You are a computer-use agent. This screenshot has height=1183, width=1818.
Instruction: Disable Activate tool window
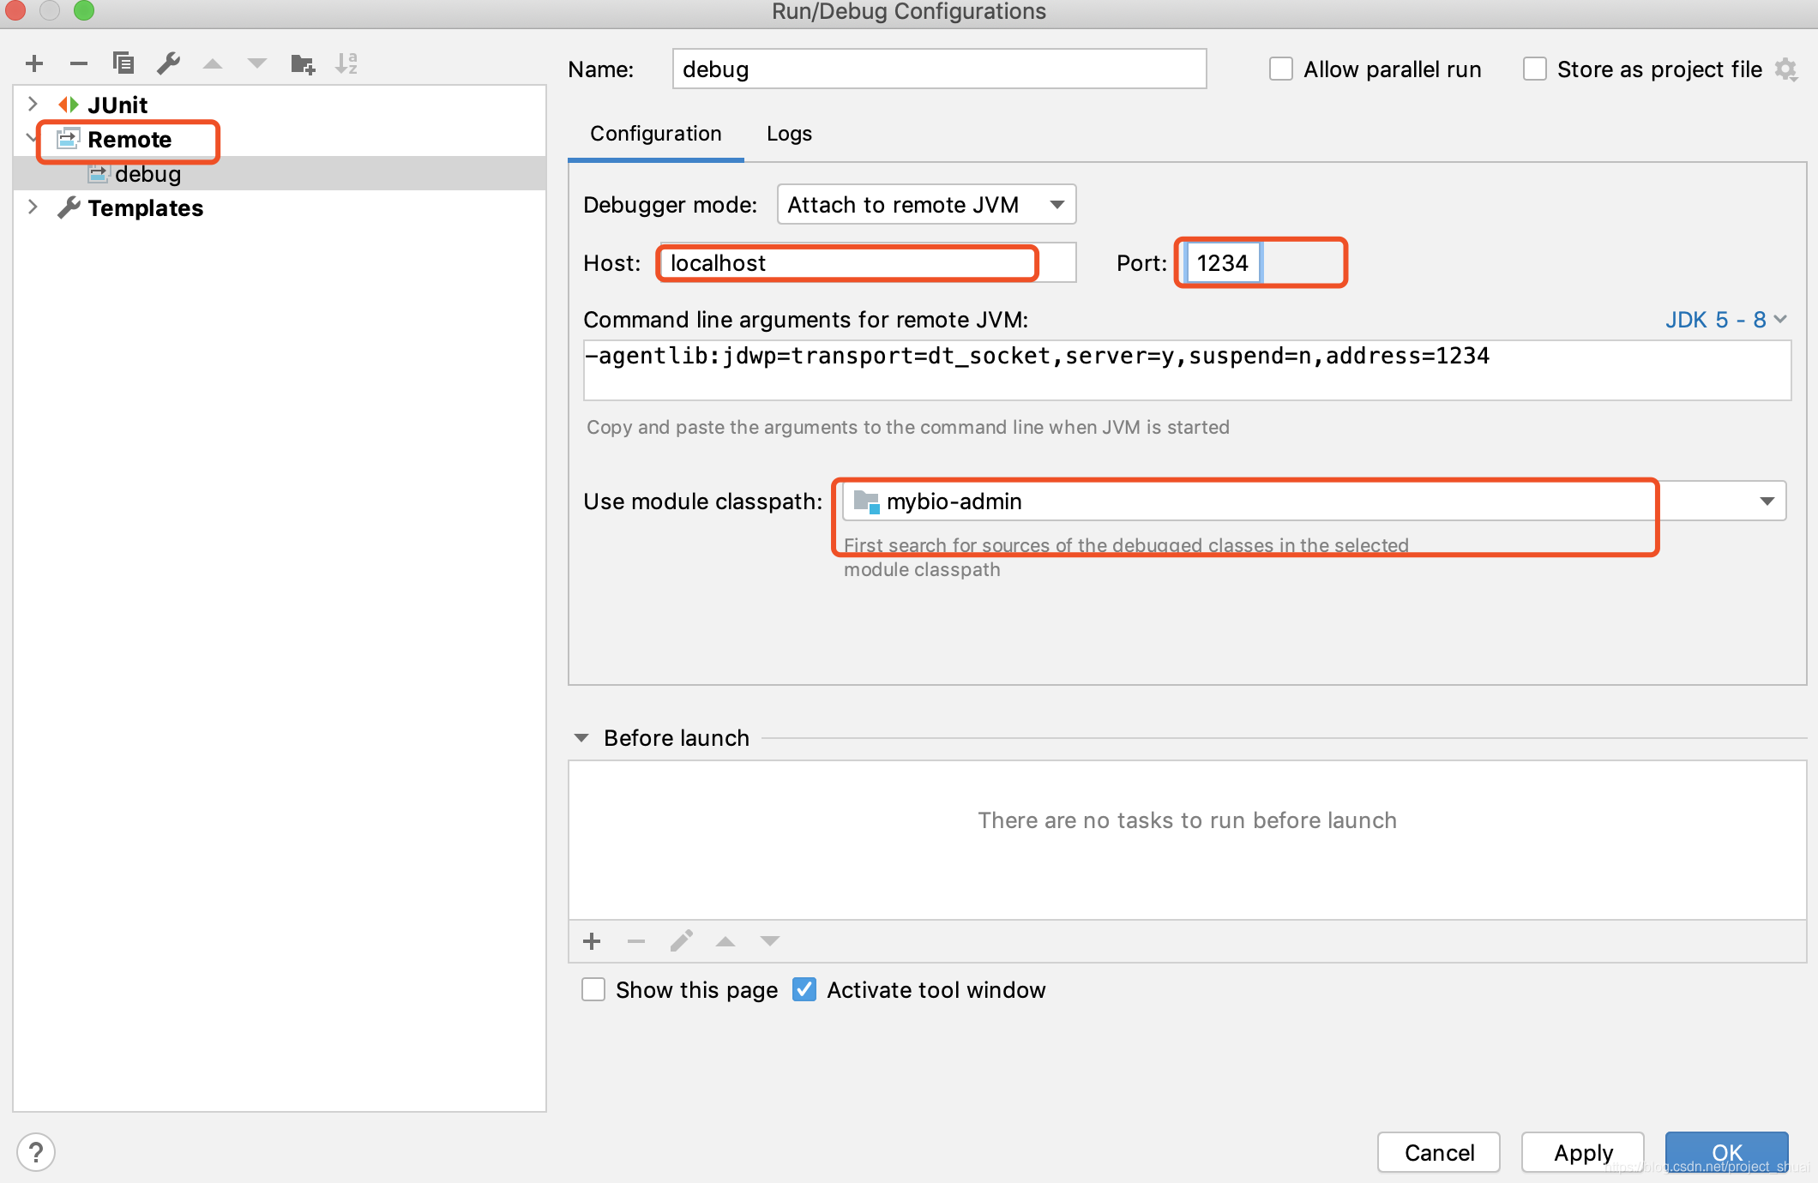[804, 989]
